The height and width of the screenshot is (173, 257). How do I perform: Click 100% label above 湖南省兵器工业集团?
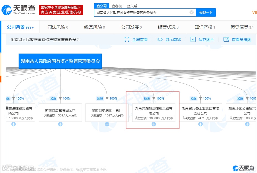tap(207, 98)
